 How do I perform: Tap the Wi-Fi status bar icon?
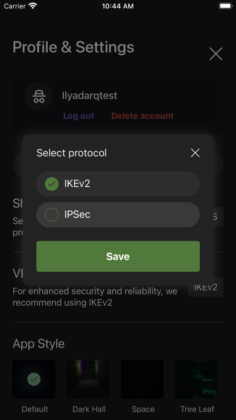(x=33, y=6)
